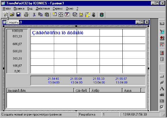
Task: Click the red vertical gauge side icon
Action: pyautogui.click(x=162, y=53)
